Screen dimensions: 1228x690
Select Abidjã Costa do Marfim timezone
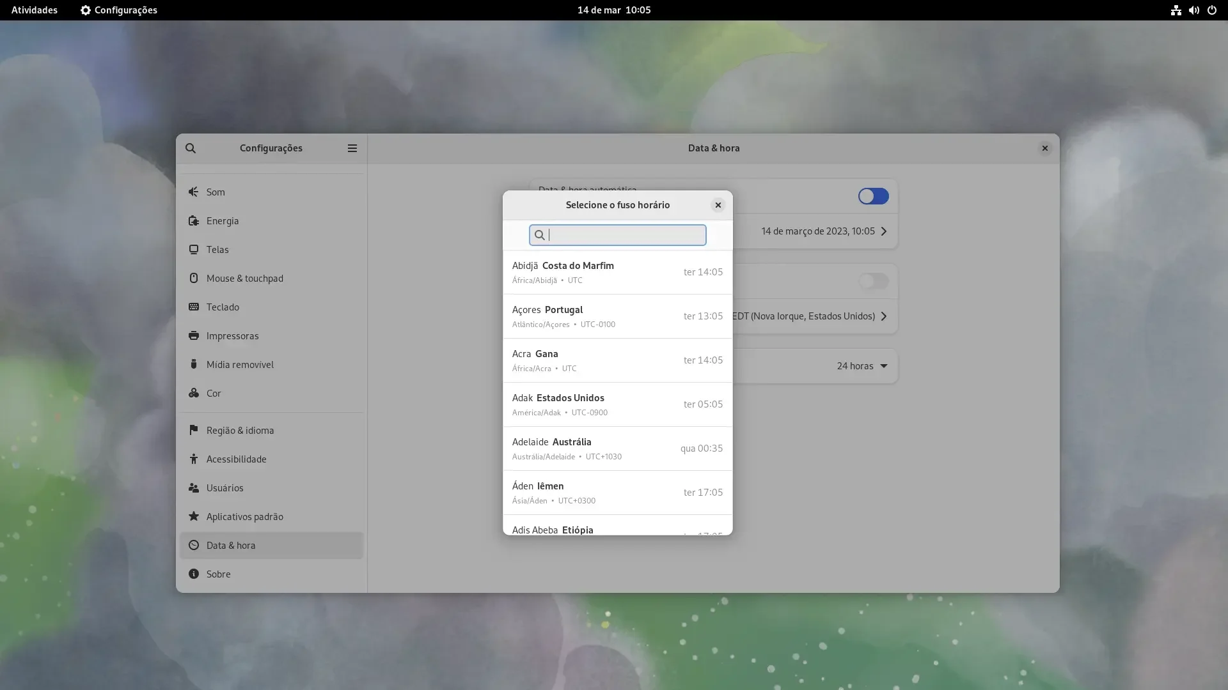[x=617, y=272]
